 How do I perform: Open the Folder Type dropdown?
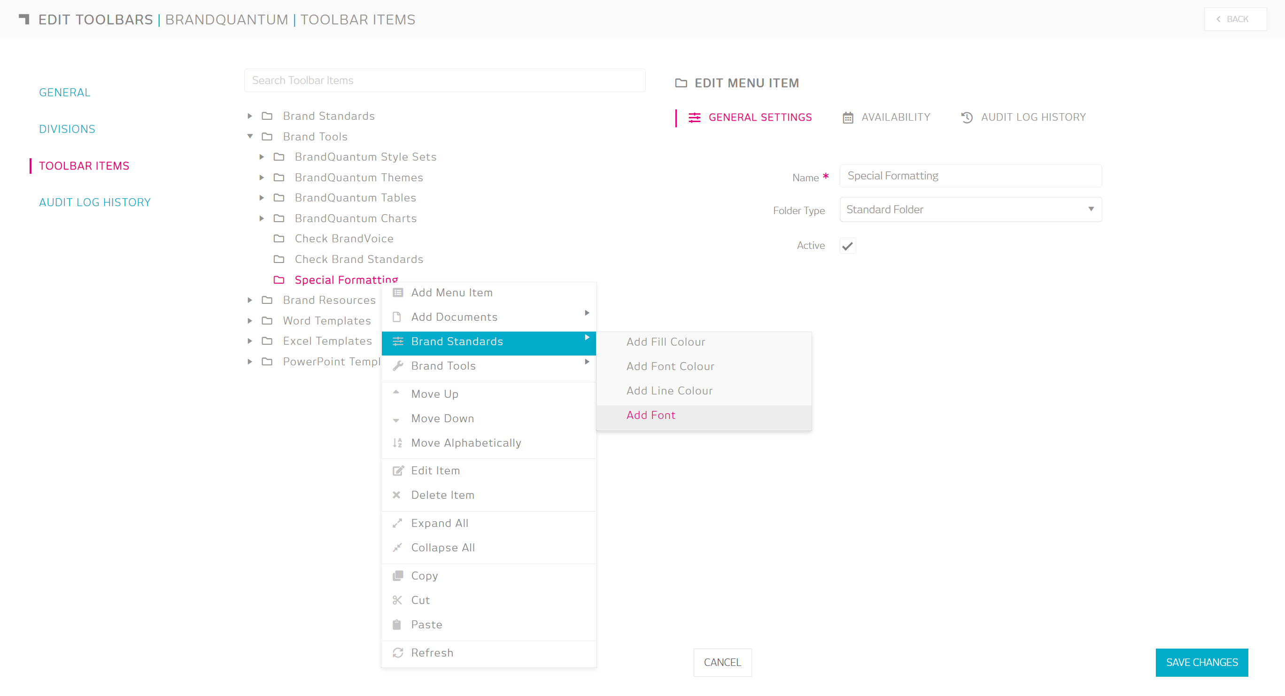[x=970, y=209]
